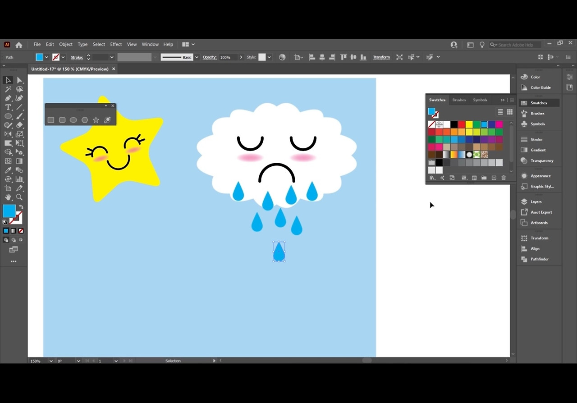Choose the magenta swatch in the top row

tap(499, 124)
